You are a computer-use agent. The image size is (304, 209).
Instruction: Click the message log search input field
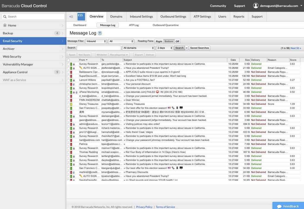[x=99, y=48]
